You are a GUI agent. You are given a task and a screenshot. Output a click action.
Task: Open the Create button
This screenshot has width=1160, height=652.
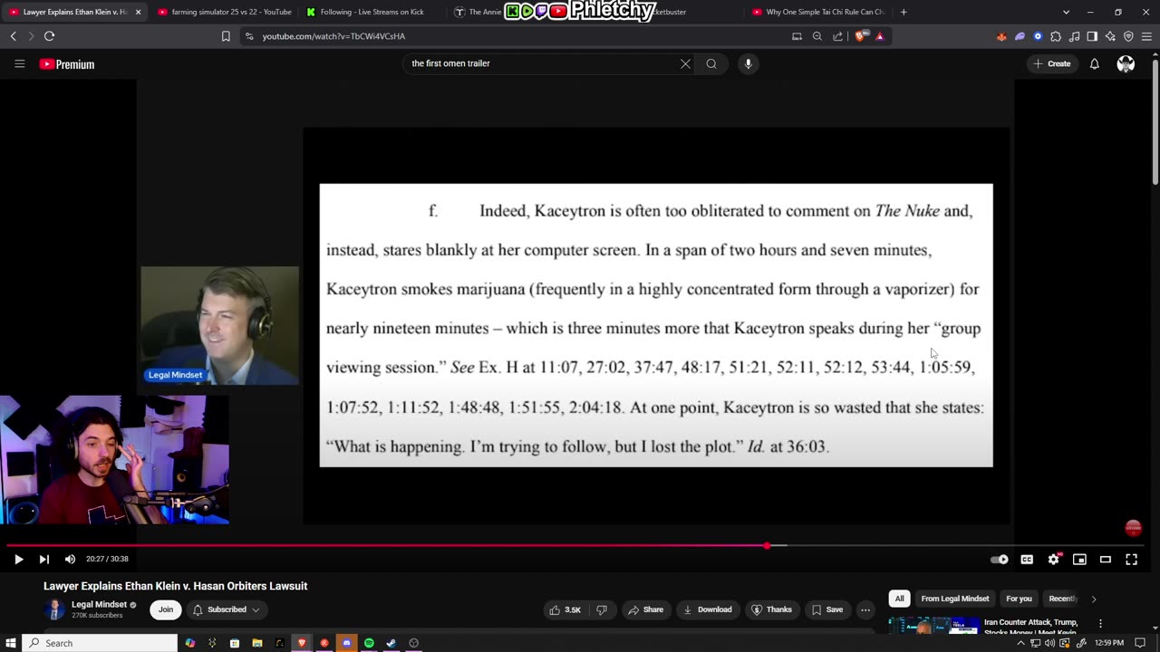click(1052, 64)
